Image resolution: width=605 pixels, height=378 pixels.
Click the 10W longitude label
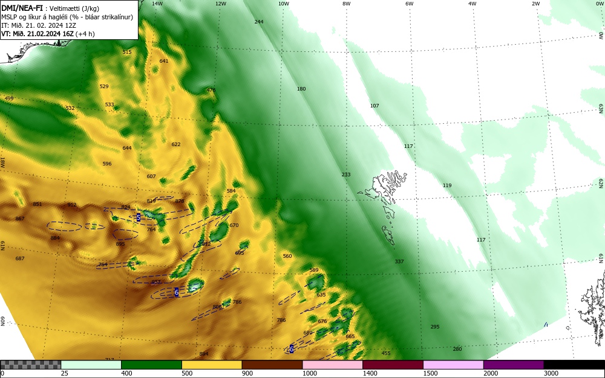point(284,4)
